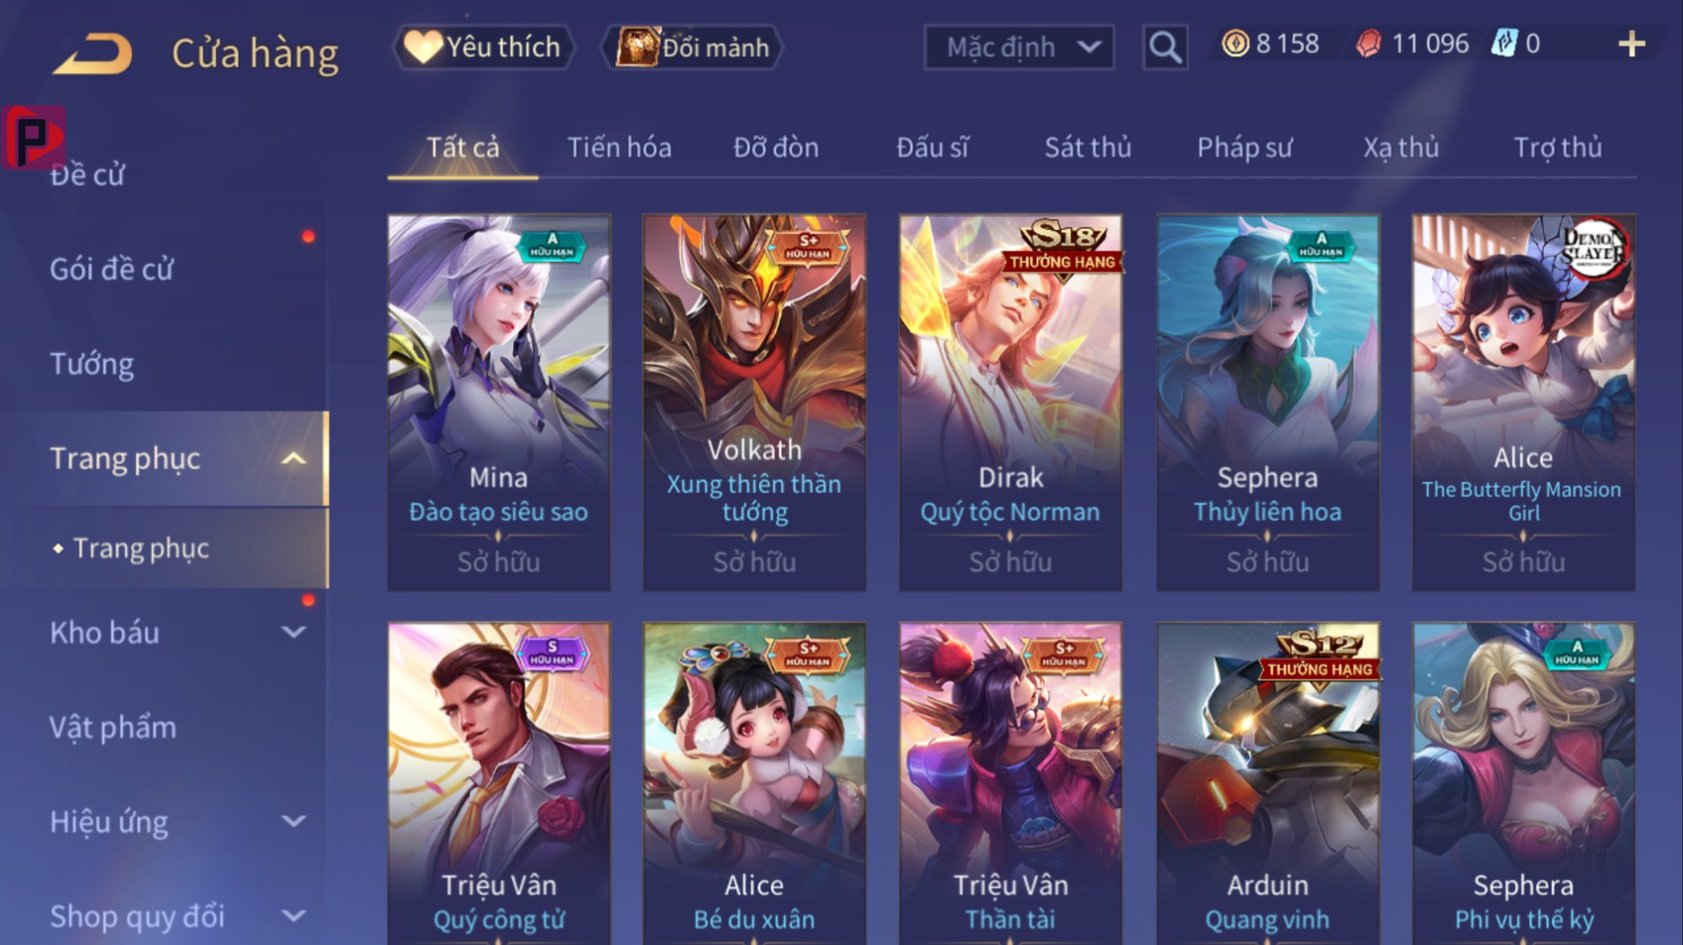This screenshot has width=1683, height=945.
Task: Select the Tiến hóa tab
Action: point(619,147)
